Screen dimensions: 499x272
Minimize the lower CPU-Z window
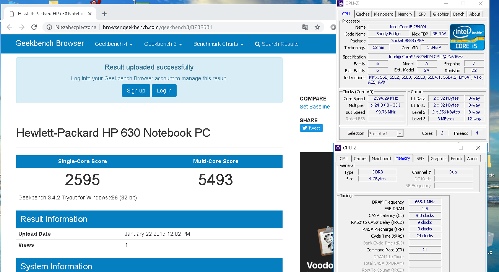tap(443, 148)
